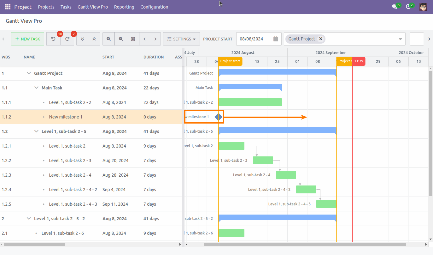Click the NEW TASK button
The height and width of the screenshot is (255, 433).
(27, 39)
